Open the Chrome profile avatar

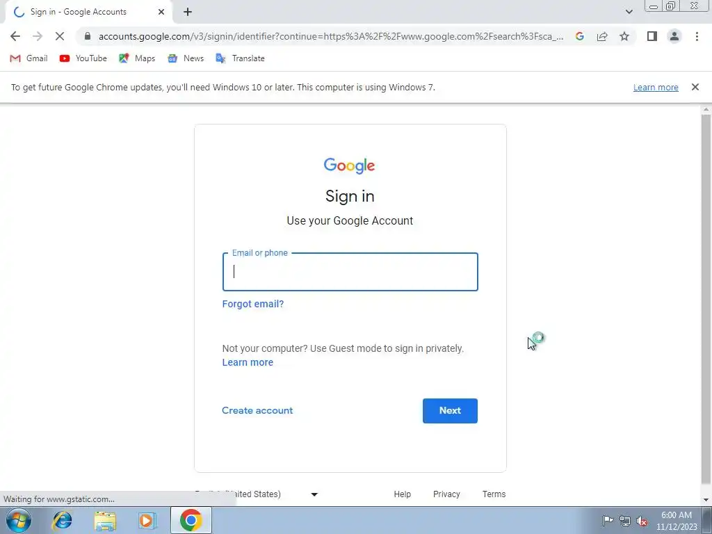point(674,36)
